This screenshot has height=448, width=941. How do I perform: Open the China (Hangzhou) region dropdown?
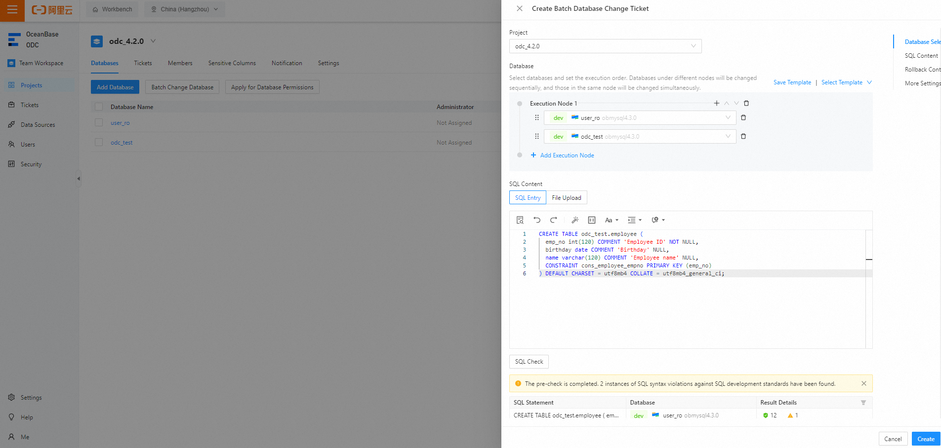(x=184, y=9)
